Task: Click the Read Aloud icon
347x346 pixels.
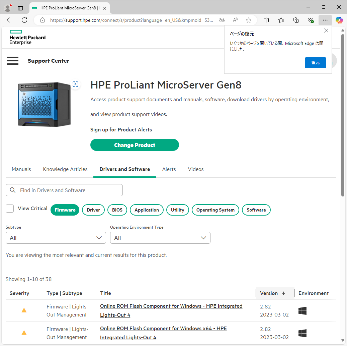Action: [x=235, y=20]
